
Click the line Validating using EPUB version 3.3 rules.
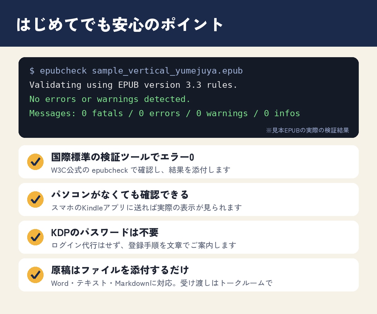click(x=133, y=85)
